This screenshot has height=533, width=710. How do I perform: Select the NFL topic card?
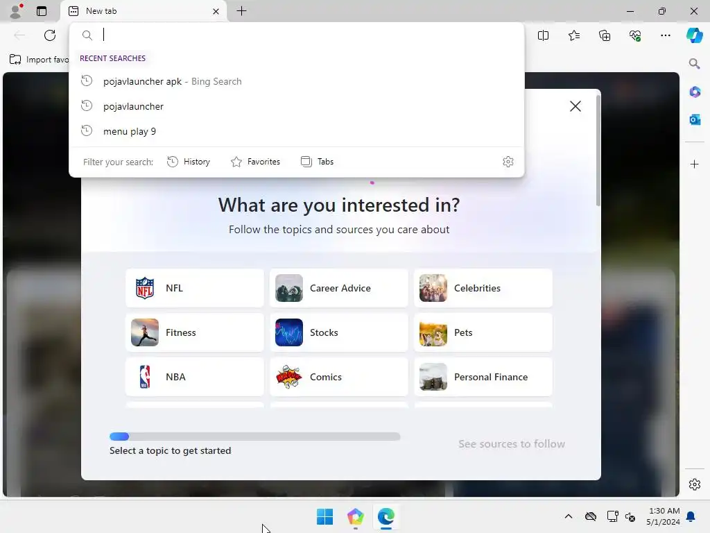pos(195,288)
